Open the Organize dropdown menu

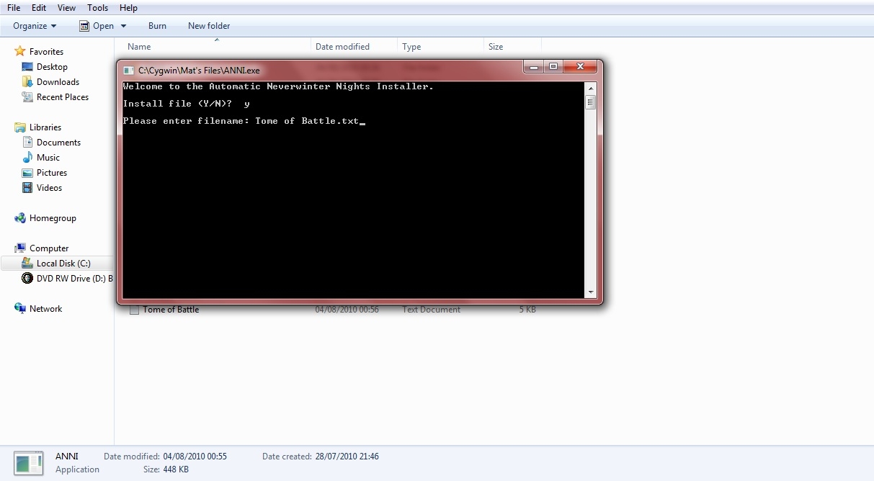click(x=34, y=26)
